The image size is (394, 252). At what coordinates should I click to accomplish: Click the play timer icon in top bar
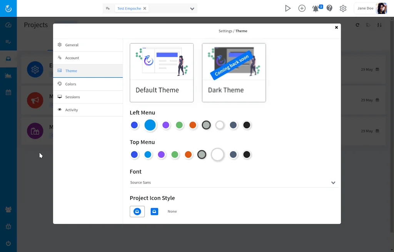tap(287, 8)
